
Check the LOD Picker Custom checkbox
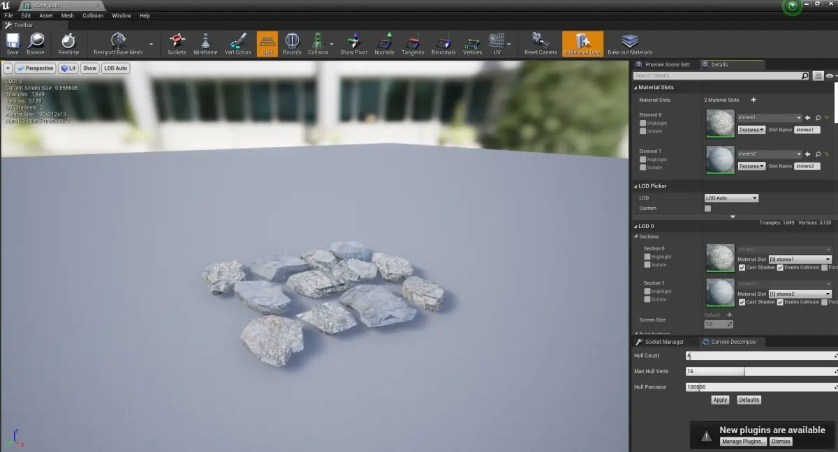click(x=708, y=208)
